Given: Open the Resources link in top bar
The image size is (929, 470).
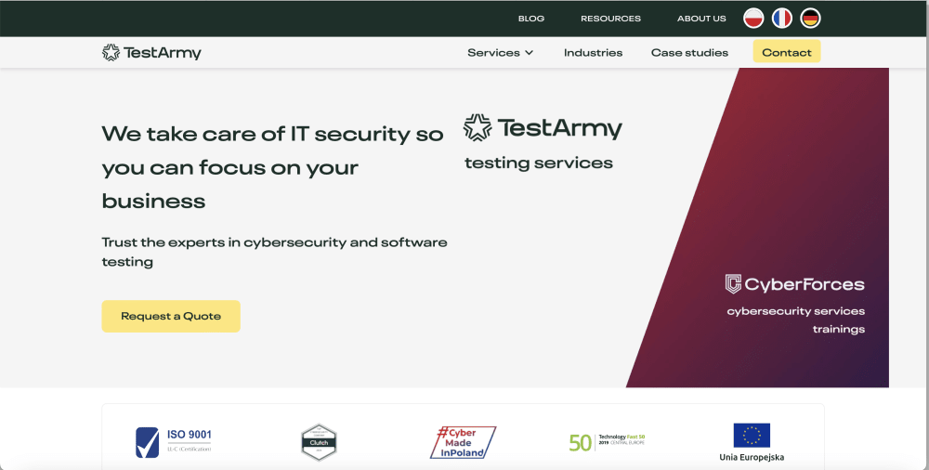Looking at the screenshot, I should (x=611, y=19).
